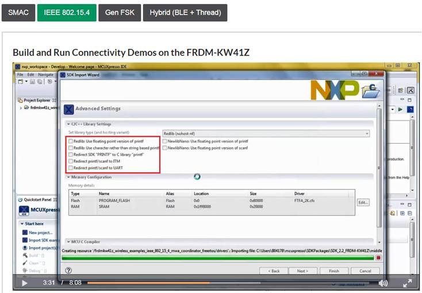Image resolution: width=422 pixels, height=293 pixels.
Task: Collapse the Memory Configuration section
Action: 68,177
